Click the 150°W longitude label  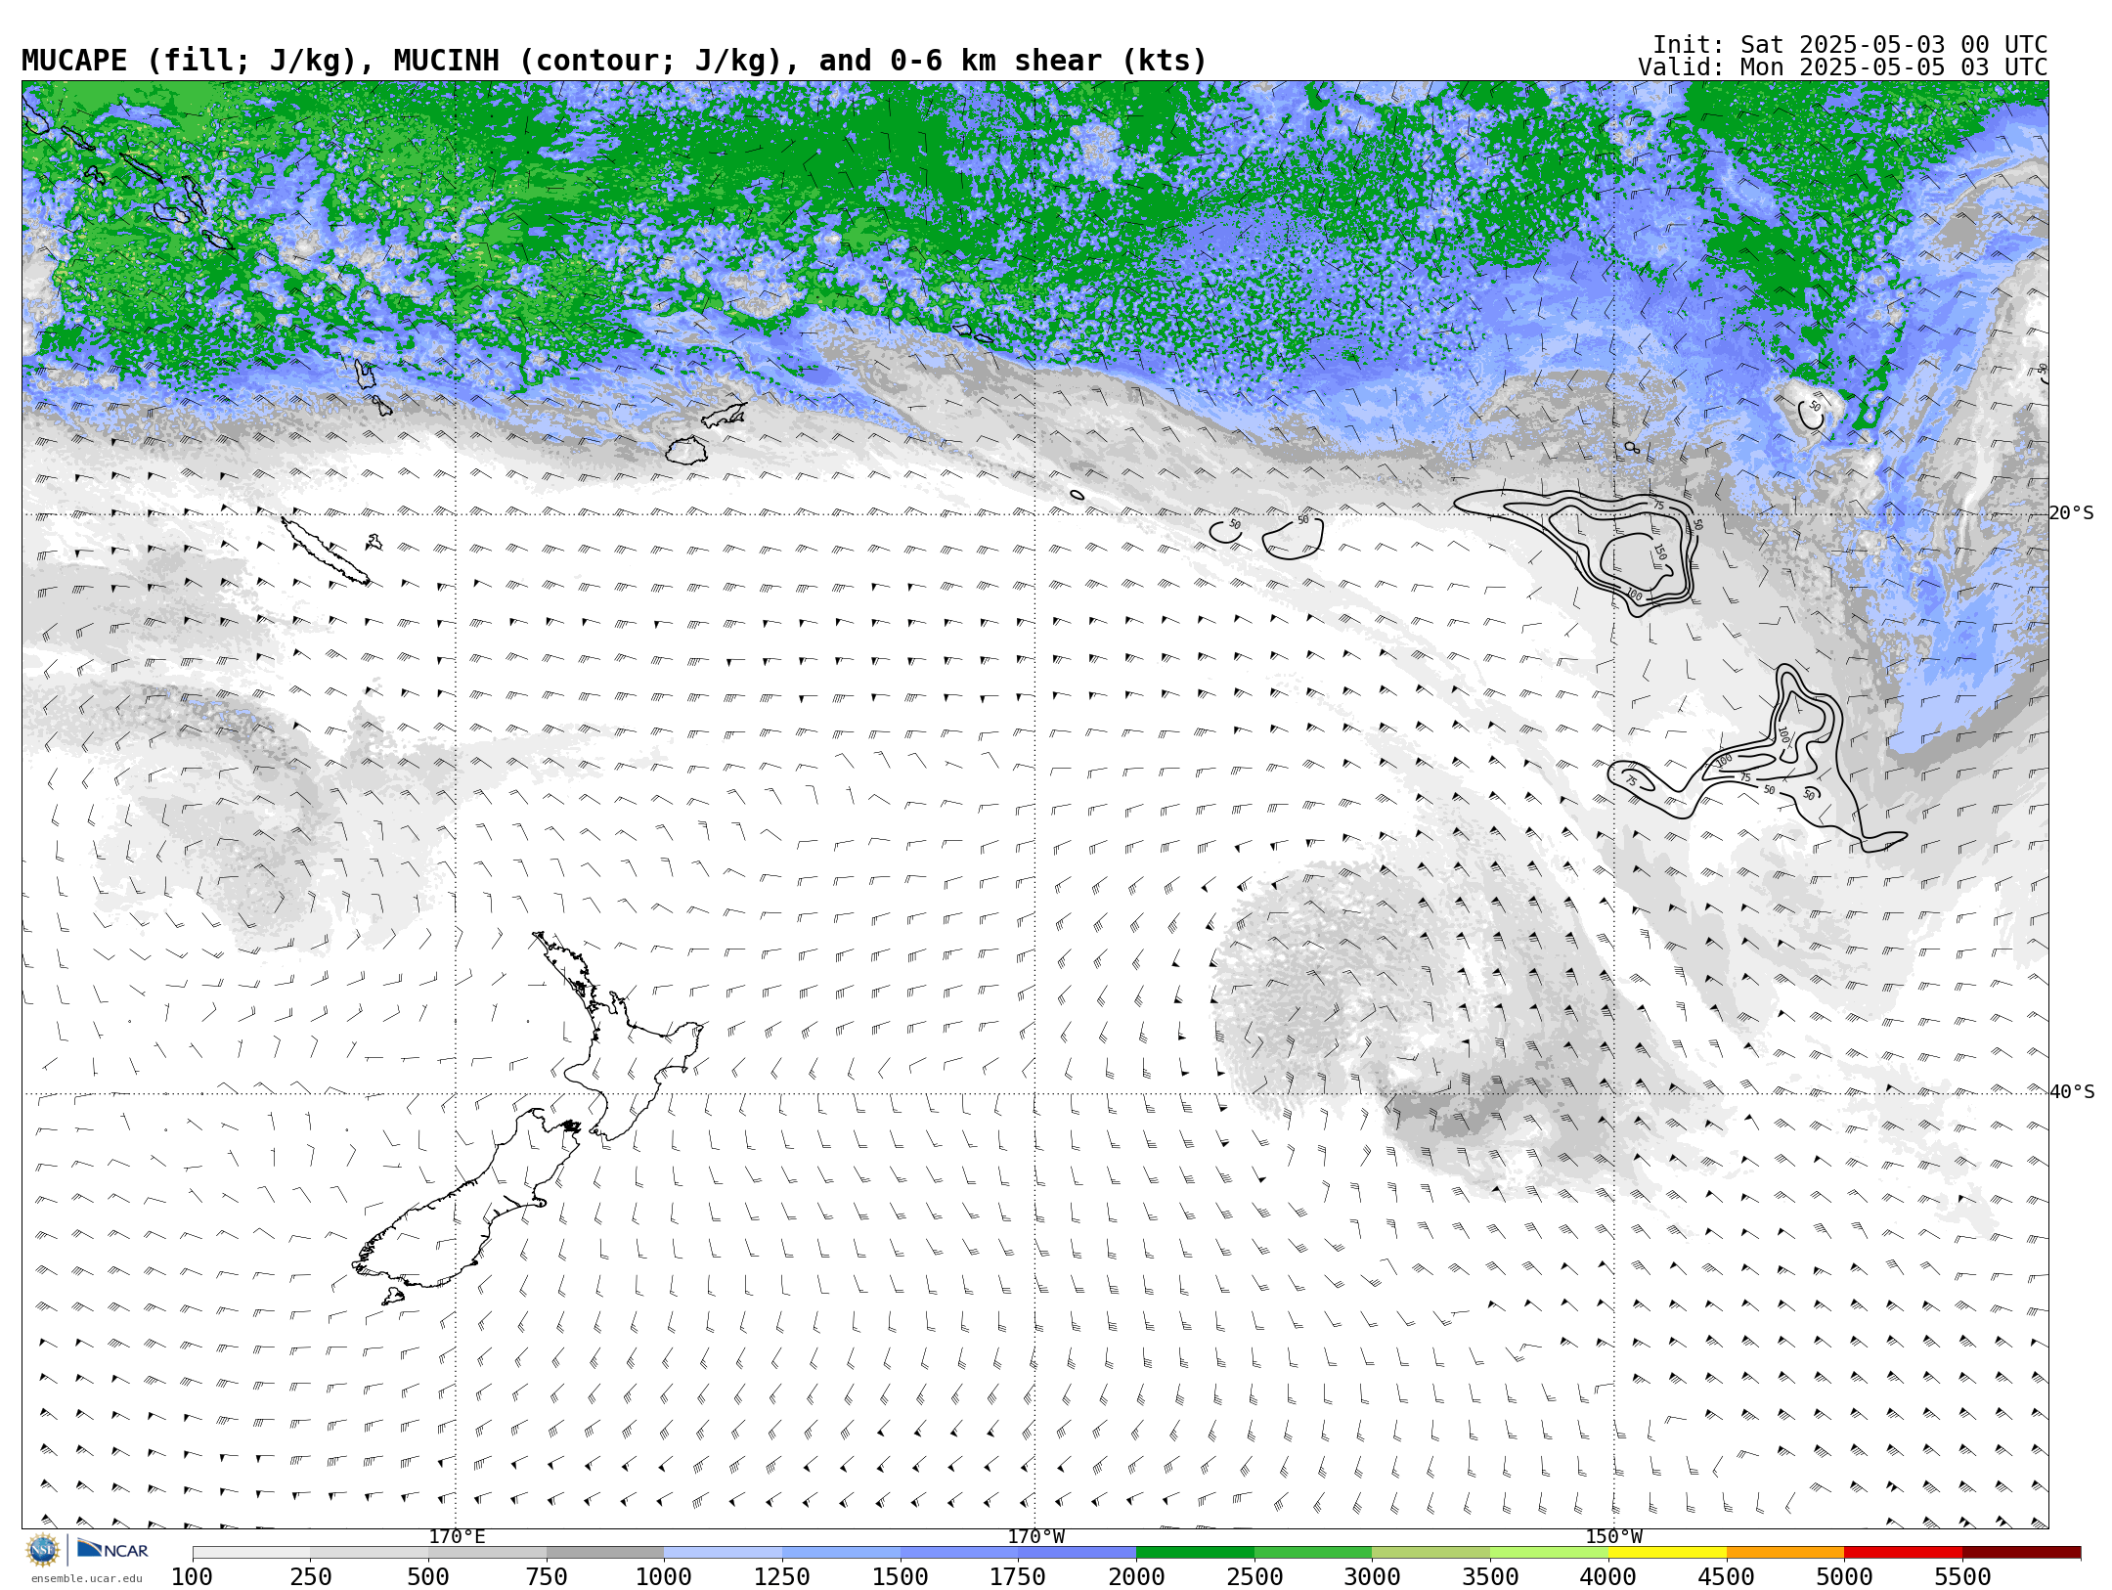coord(1613,1537)
